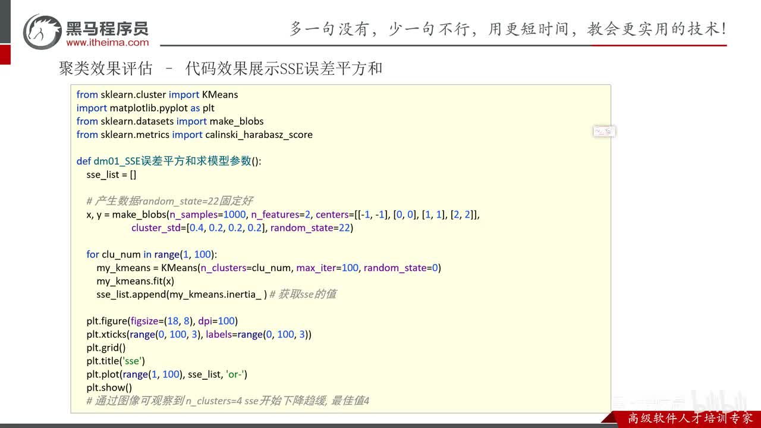Click the sse_list.append(my_kmeans.inertia_) code
Image resolution: width=761 pixels, height=428 pixels.
coord(181,294)
